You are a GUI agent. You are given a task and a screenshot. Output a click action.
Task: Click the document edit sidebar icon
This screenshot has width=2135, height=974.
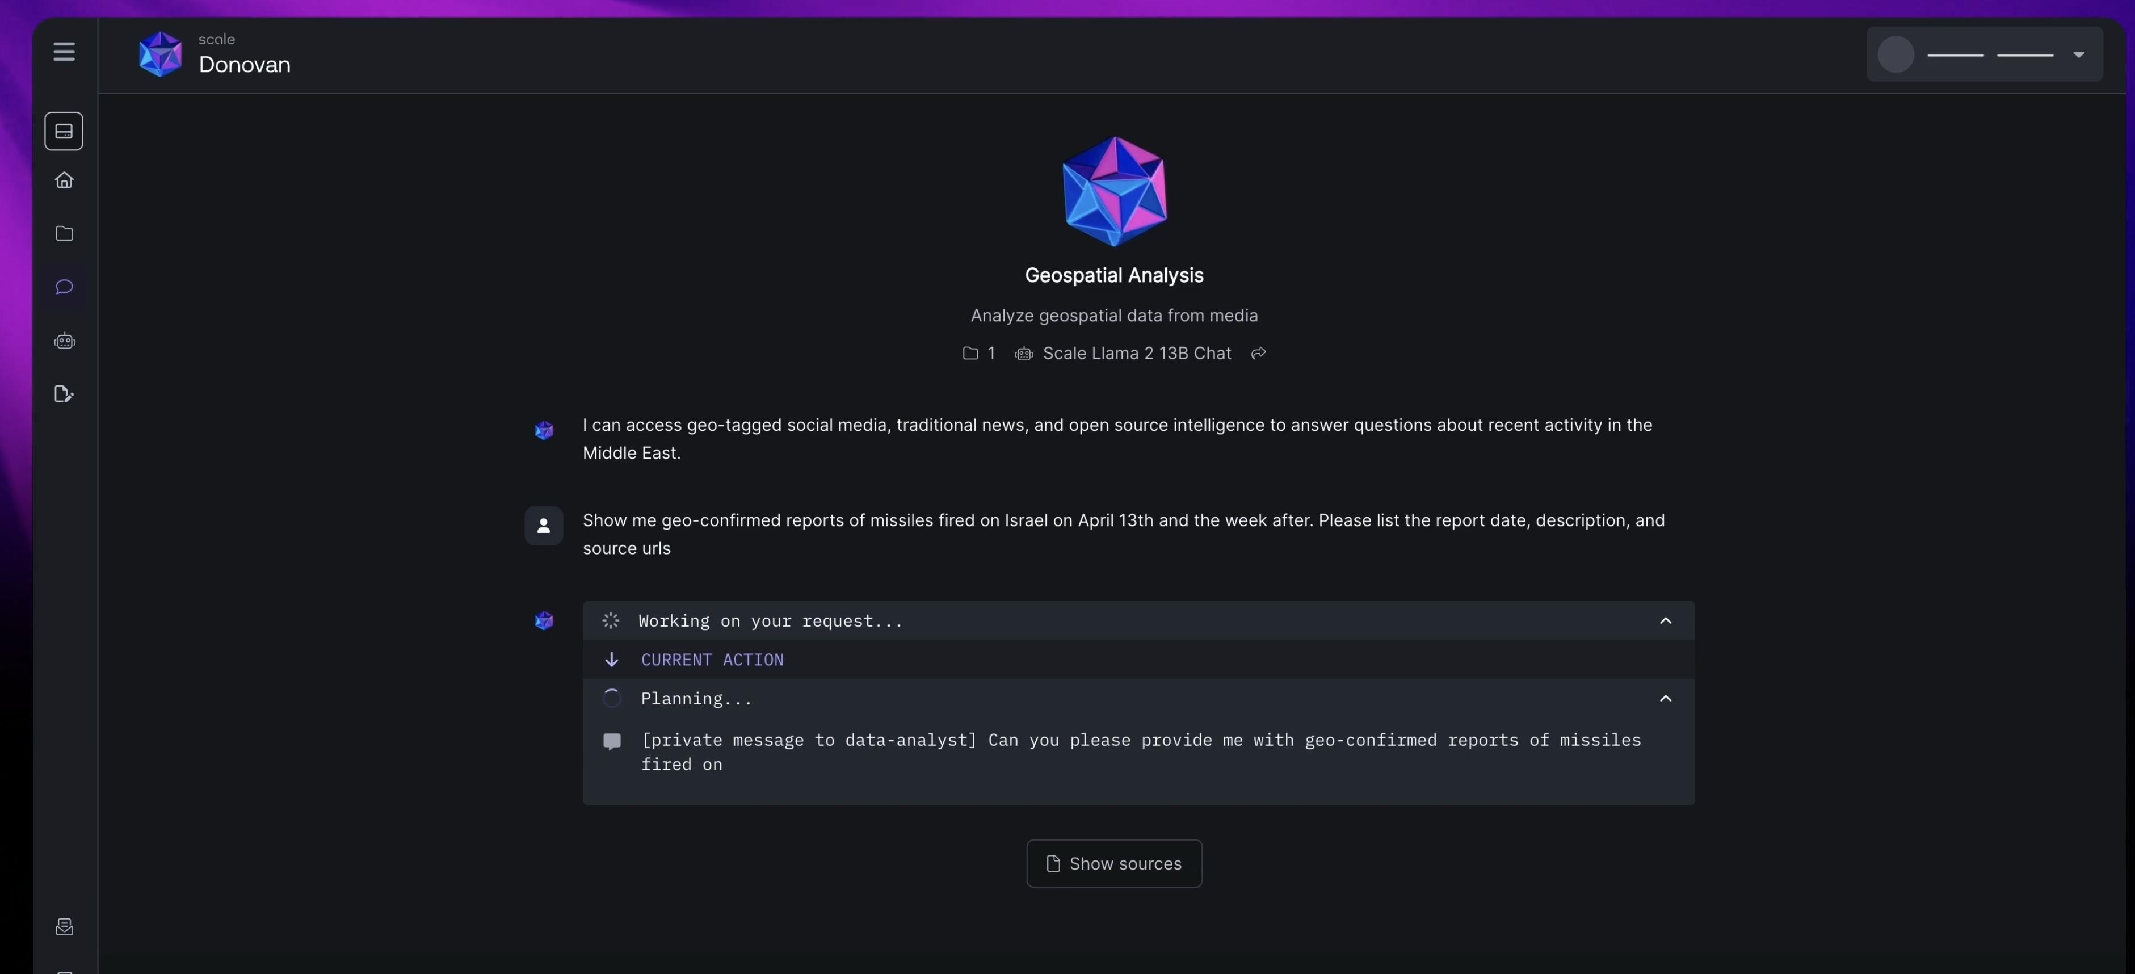64,394
